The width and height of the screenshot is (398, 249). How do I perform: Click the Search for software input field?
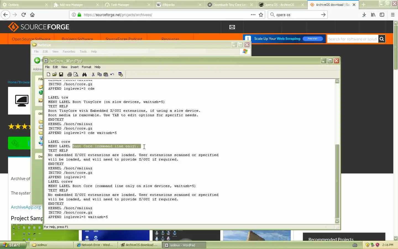(x=353, y=39)
